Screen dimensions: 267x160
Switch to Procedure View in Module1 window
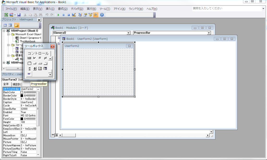click(53, 135)
